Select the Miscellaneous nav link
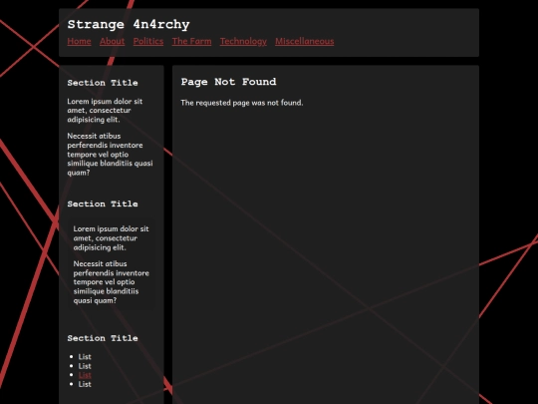Image resolution: width=538 pixels, height=404 pixels. point(304,41)
